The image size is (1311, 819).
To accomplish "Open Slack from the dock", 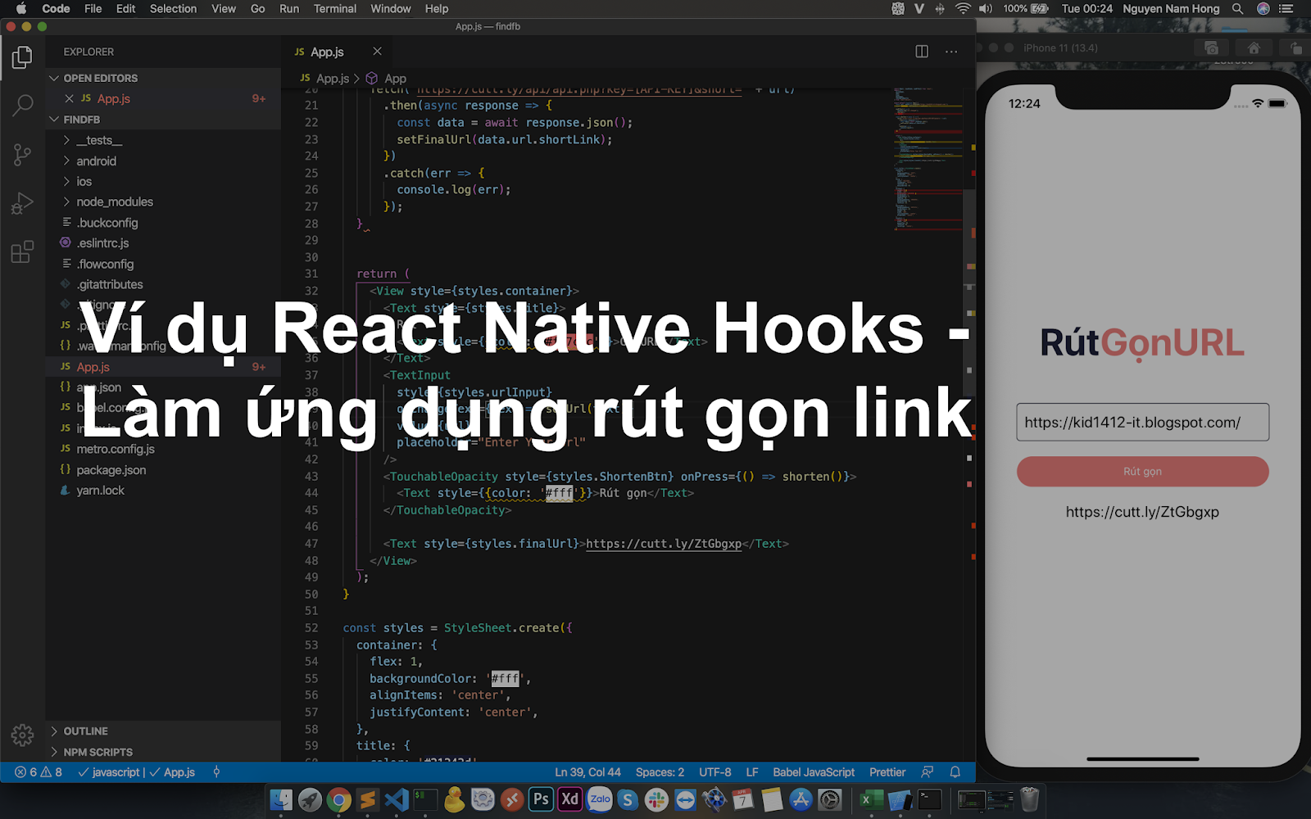I will tap(656, 799).
